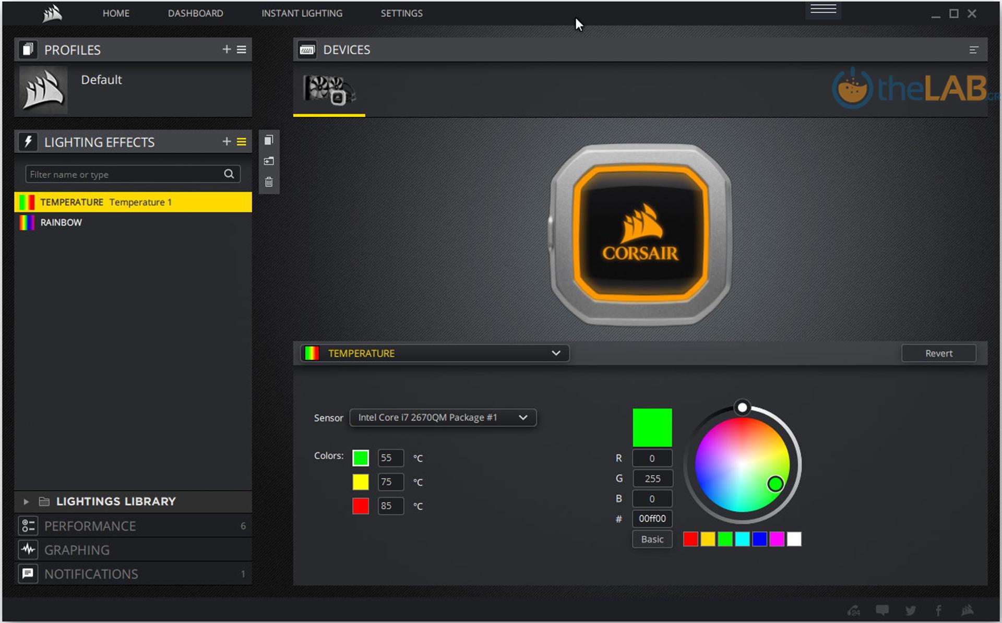Select the red 85°C color swatch

[360, 506]
